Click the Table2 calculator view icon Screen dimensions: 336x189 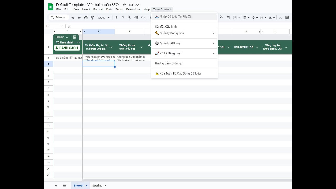(75, 37)
